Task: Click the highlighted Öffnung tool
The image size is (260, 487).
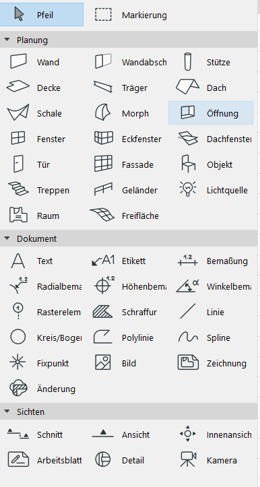Action: [211, 113]
